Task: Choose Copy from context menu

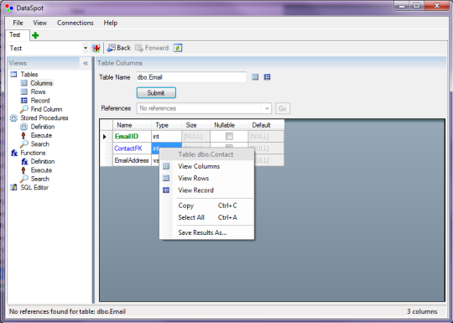Action: point(207,206)
